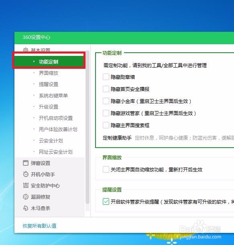Expand the 开机小助手 category label

point(43,174)
